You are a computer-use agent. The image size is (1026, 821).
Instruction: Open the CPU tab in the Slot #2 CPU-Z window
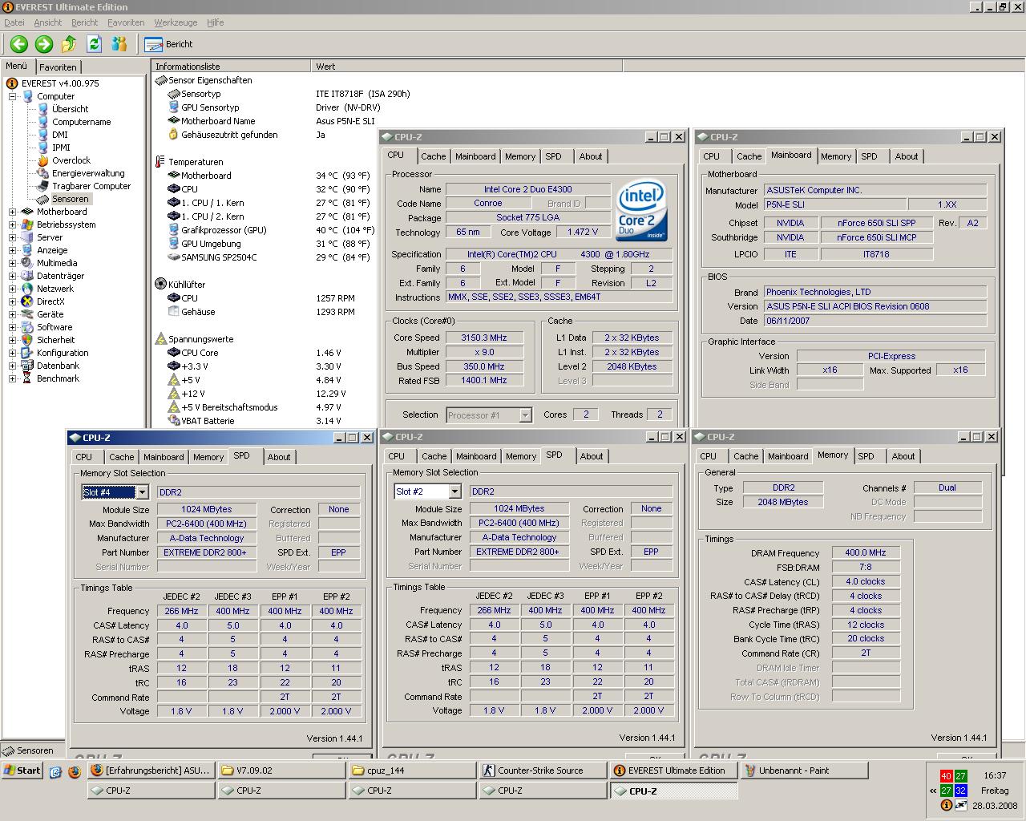click(397, 456)
